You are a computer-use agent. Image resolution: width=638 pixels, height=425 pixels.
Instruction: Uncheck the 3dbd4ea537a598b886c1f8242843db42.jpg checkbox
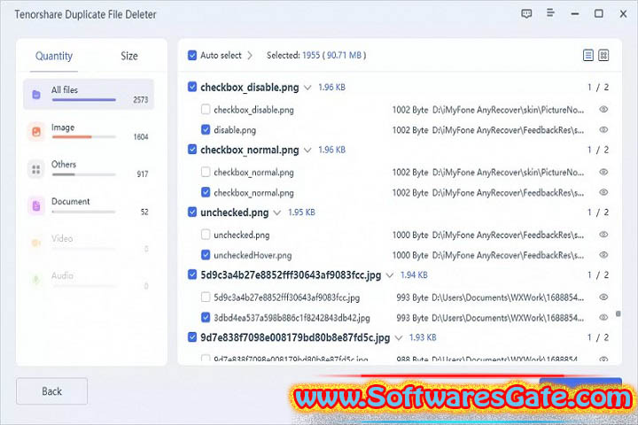pos(206,317)
